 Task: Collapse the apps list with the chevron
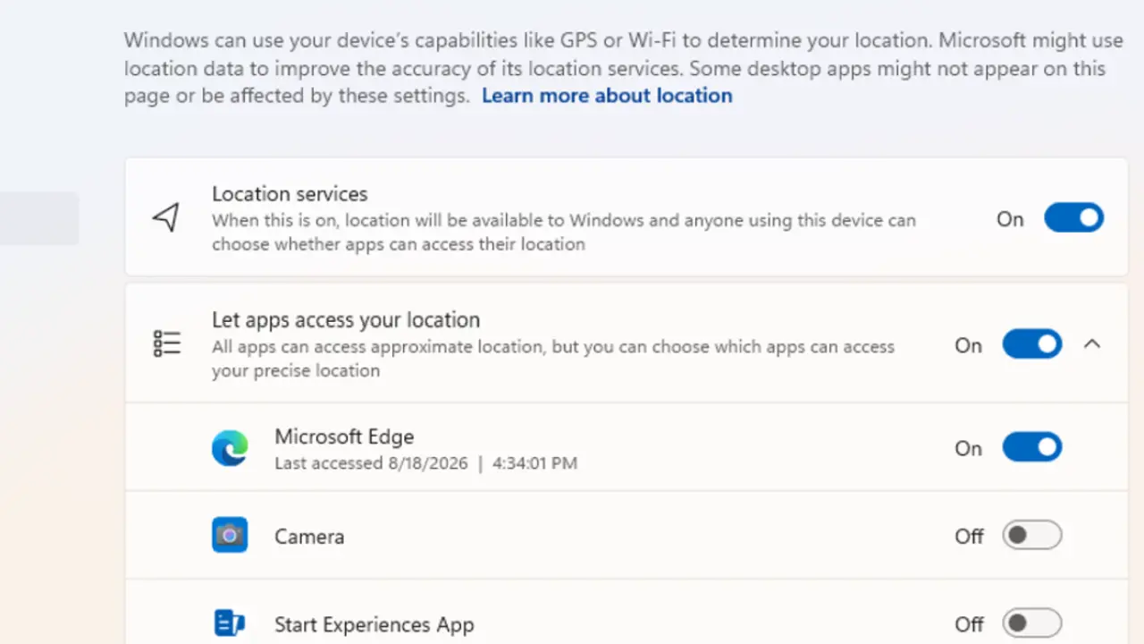[x=1092, y=344]
